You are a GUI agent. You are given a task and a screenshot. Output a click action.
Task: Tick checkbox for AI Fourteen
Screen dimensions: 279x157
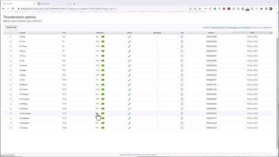pos(10,99)
